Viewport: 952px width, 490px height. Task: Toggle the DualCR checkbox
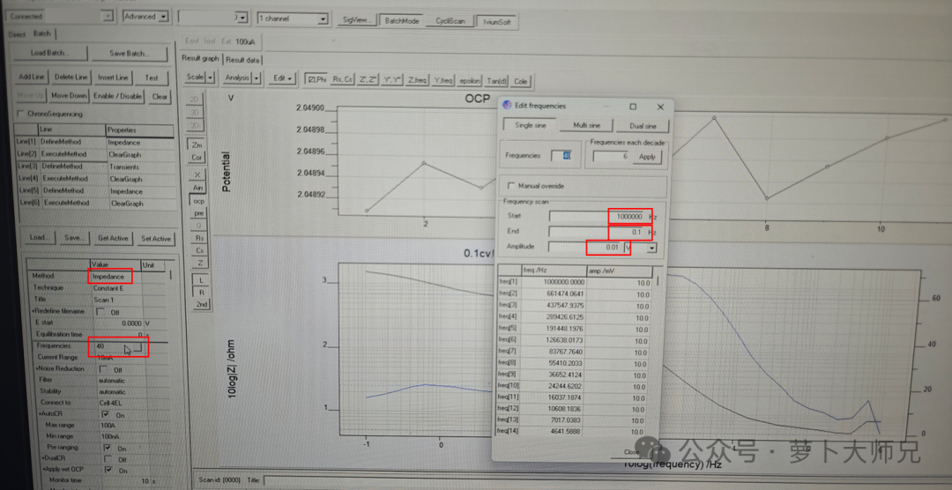(x=108, y=459)
